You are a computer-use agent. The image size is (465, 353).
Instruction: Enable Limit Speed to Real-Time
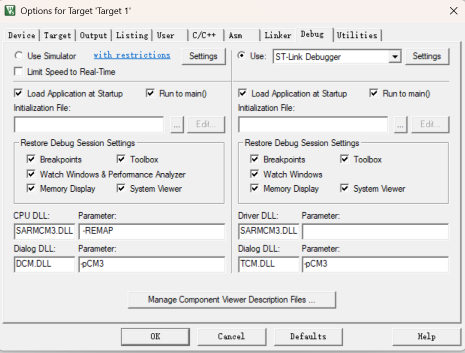click(x=18, y=72)
